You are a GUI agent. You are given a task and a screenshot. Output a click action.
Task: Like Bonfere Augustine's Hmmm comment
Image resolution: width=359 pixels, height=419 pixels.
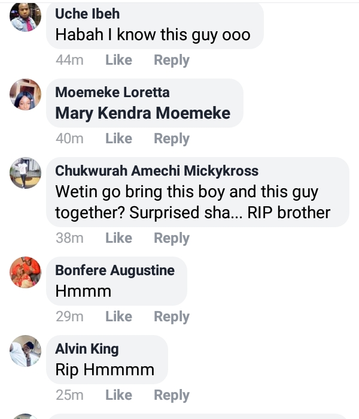[118, 316]
